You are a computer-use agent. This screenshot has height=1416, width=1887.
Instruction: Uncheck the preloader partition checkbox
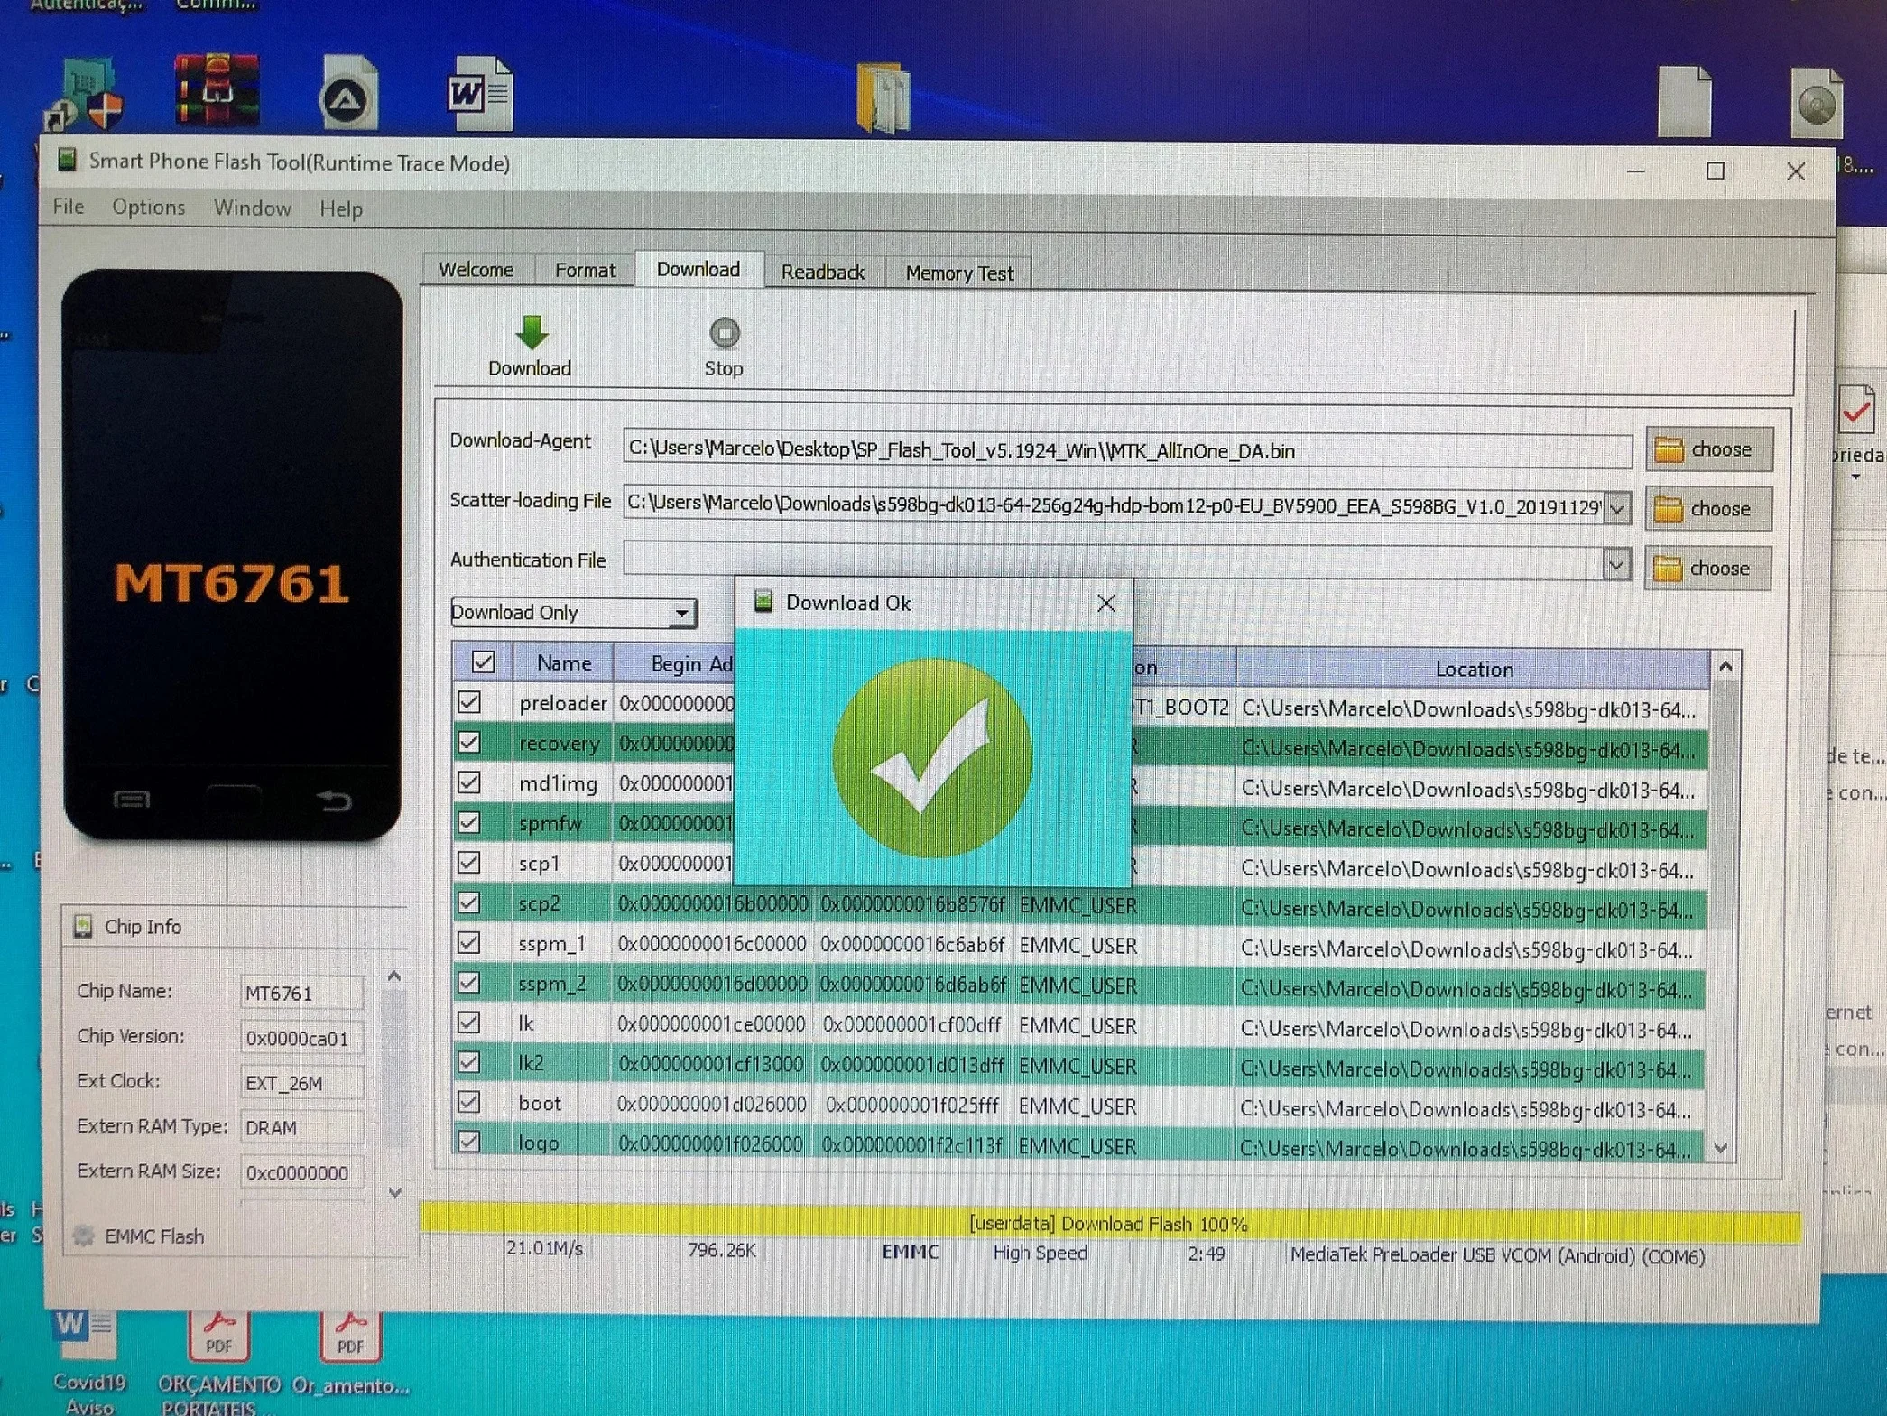coord(469,702)
